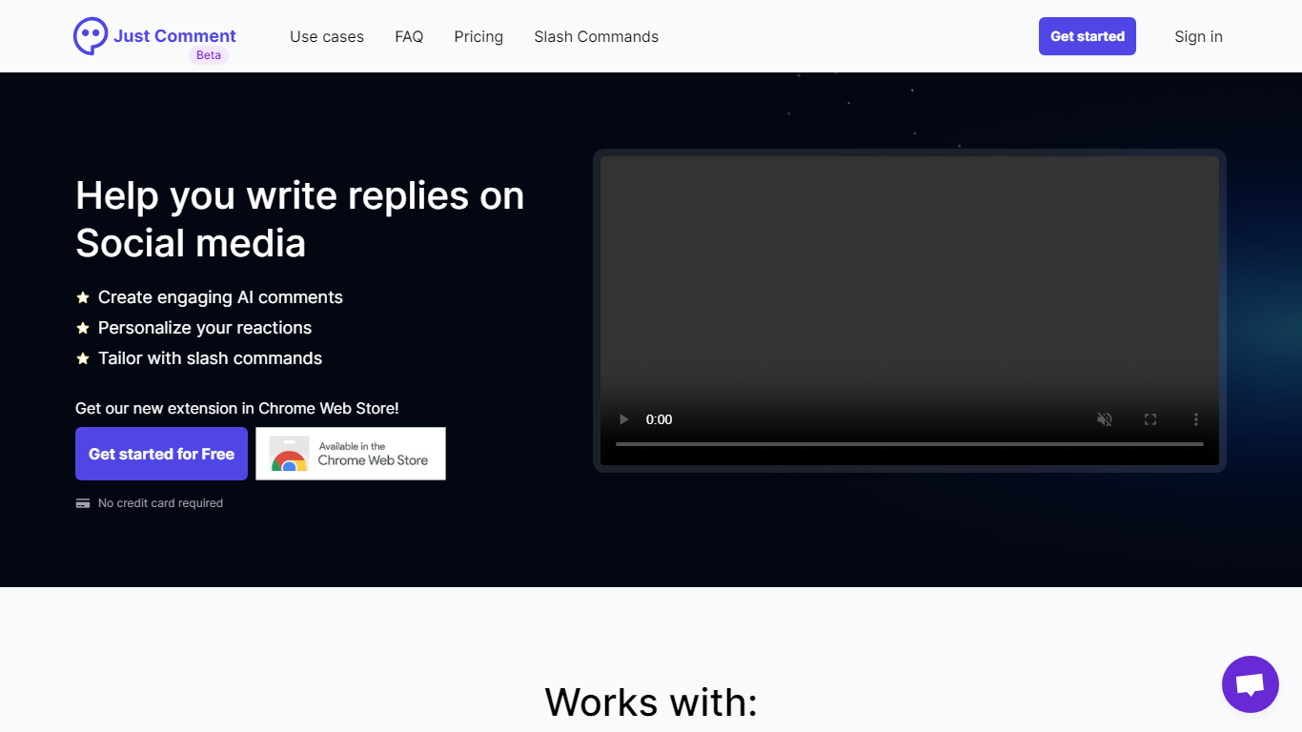The width and height of the screenshot is (1302, 732).
Task: Open Use cases menu item
Action: tap(327, 36)
